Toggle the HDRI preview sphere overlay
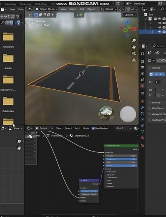 click(106, 114)
